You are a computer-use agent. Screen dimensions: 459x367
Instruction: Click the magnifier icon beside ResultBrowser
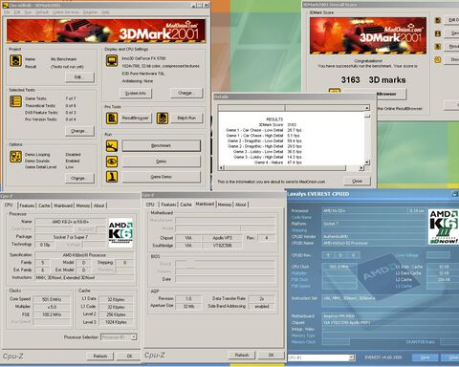(112, 119)
